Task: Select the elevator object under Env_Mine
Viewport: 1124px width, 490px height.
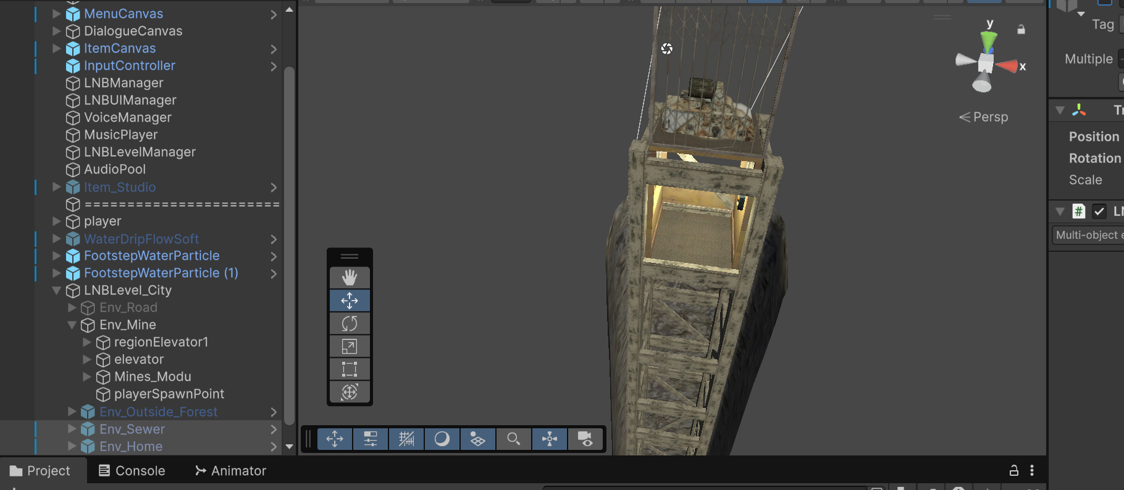Action: (139, 359)
